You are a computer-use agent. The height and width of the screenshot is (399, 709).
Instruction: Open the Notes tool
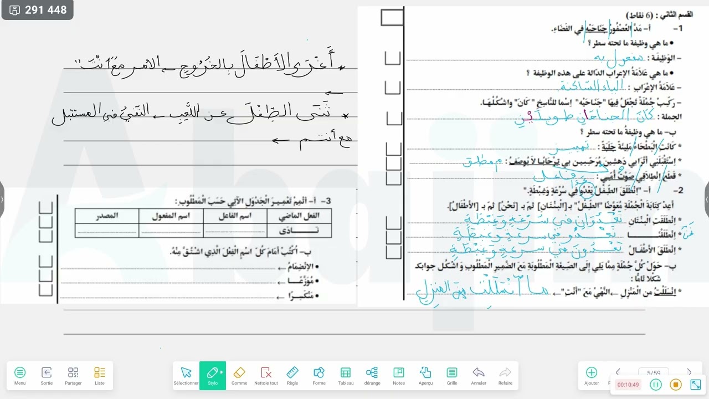399,376
